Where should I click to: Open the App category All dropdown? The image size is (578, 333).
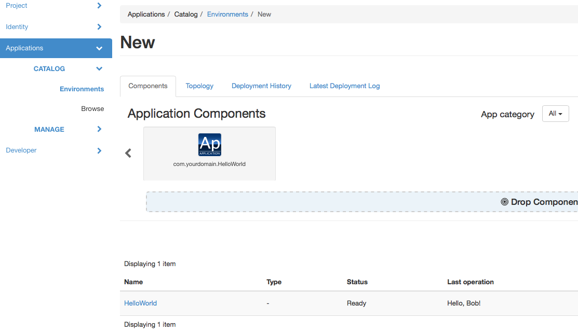click(x=555, y=114)
